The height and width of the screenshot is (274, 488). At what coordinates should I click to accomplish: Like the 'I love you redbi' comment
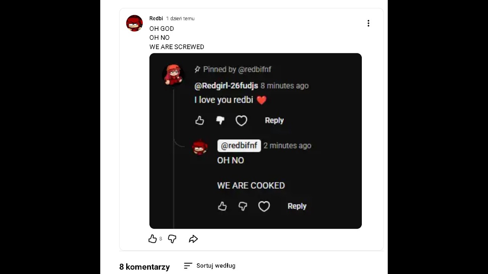pos(200,121)
